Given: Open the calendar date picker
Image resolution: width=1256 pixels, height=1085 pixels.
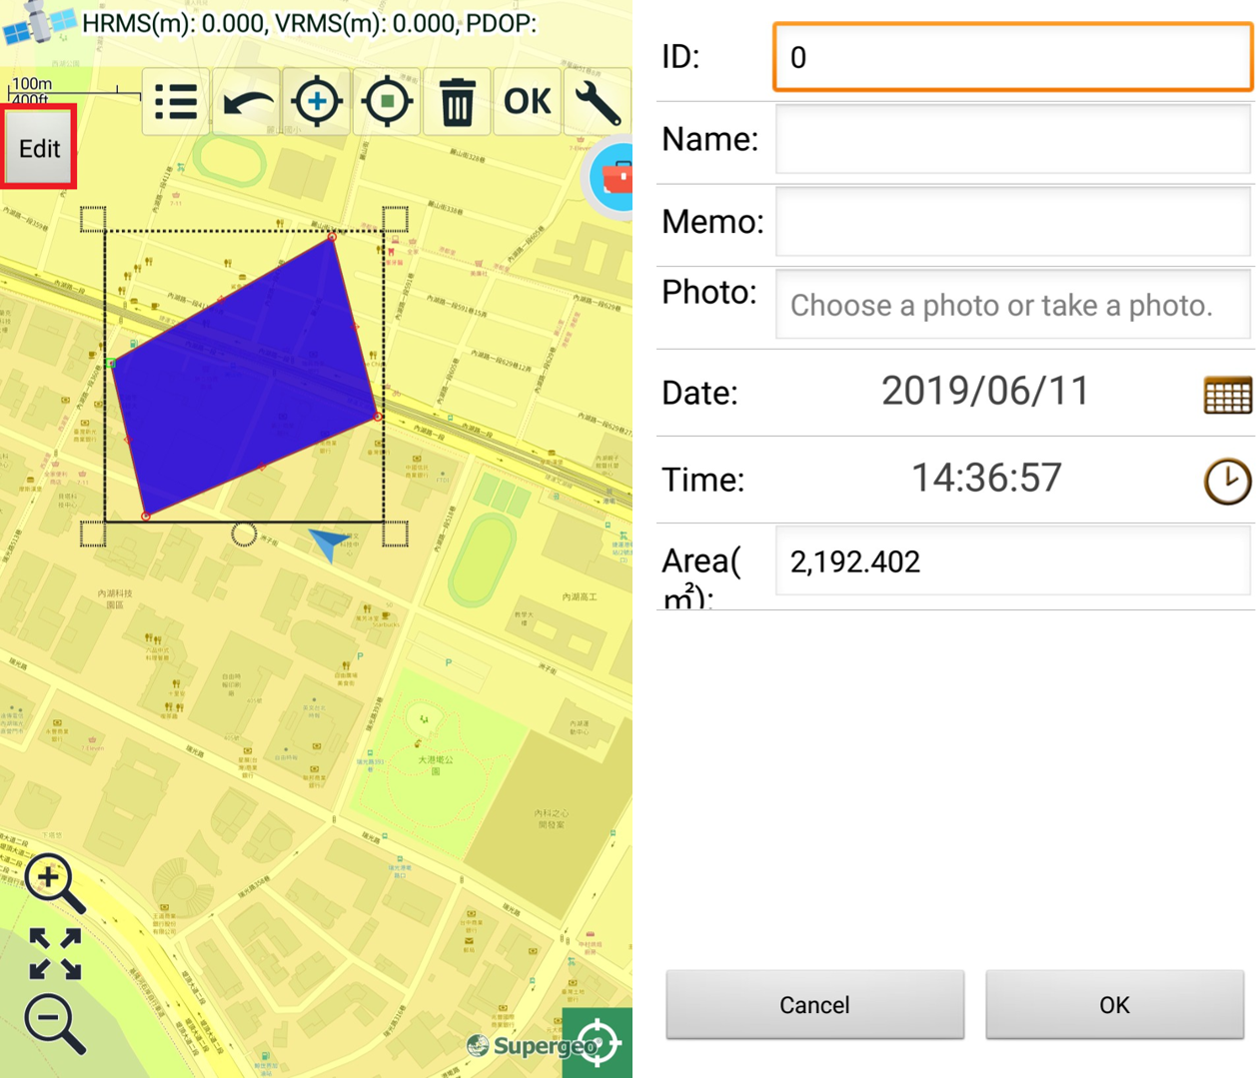Looking at the screenshot, I should [1227, 396].
